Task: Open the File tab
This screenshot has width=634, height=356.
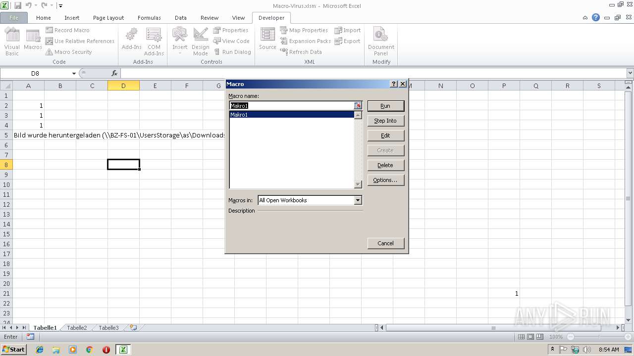Action: pos(14,18)
